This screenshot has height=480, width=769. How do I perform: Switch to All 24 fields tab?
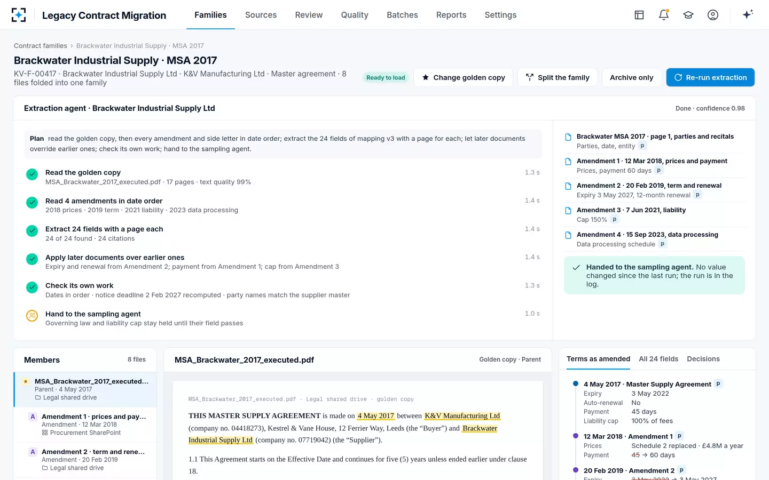658,359
